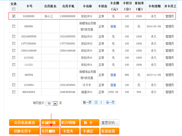Screen dimensions: 182x136
Task: Check the checkbox for card 656565
Action: [14, 26]
